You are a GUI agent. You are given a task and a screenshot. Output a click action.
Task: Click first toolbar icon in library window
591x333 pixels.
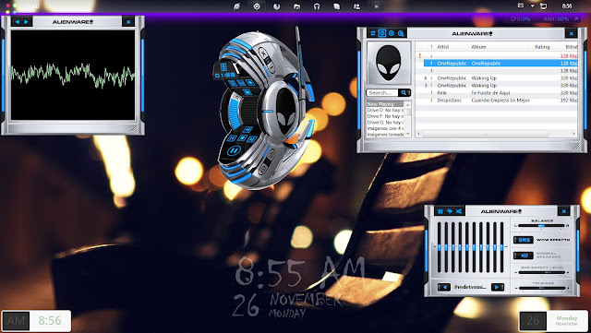click(373, 33)
